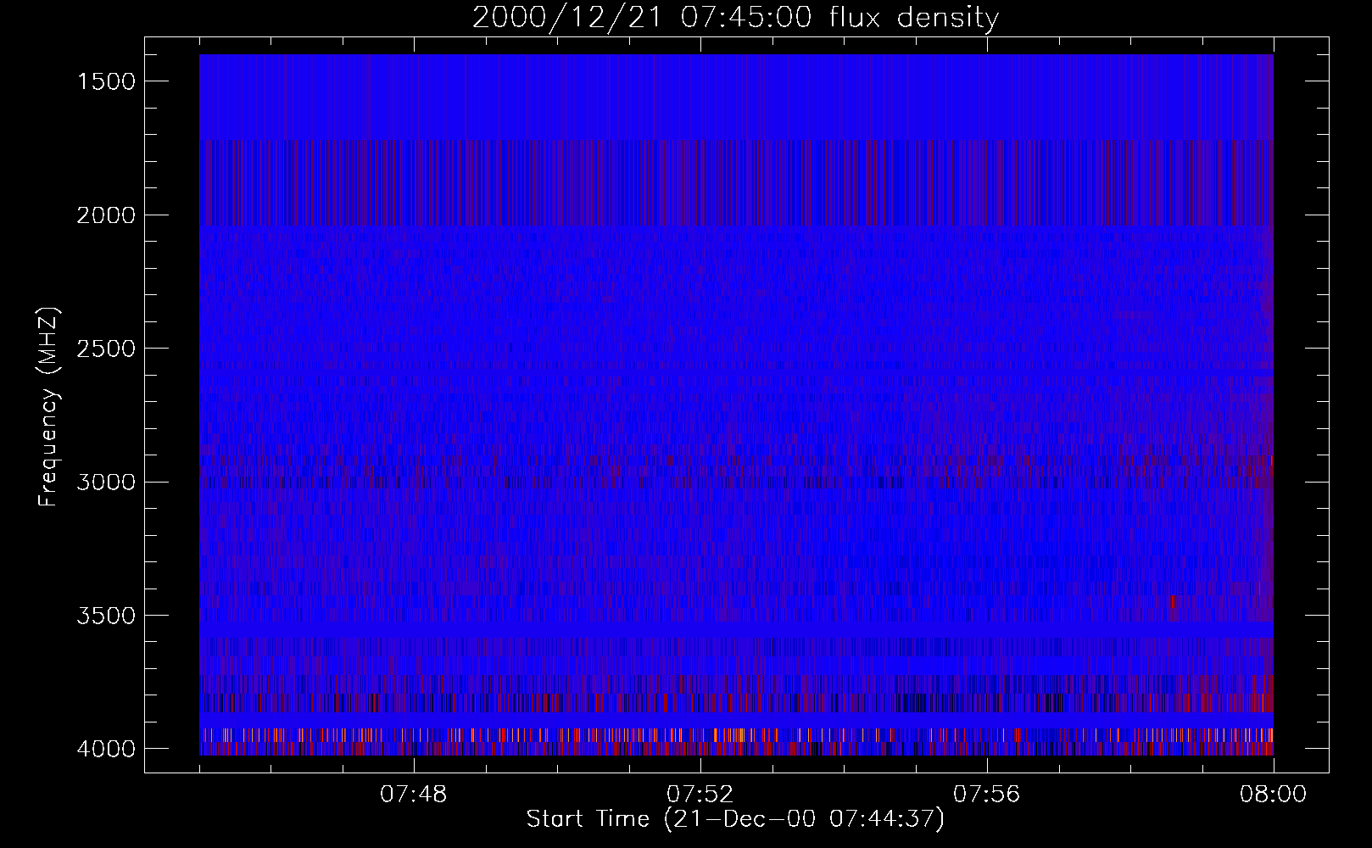Image resolution: width=1372 pixels, height=848 pixels.
Task: Click the 07:52 time tick label
Action: [x=700, y=795]
